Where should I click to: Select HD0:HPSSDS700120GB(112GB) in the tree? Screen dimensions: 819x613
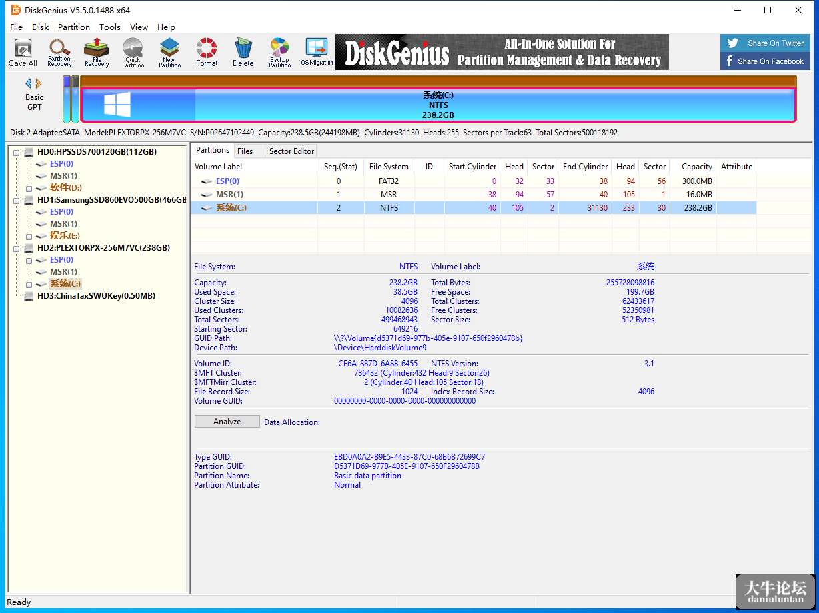pos(97,152)
